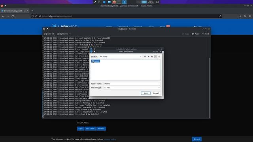Click the LabyMod logo on the website
Viewport: 253px width, 142px height.
(64, 26)
